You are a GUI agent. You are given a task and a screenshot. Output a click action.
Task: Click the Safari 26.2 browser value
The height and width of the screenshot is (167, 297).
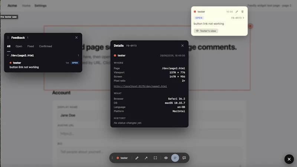coord(177,99)
